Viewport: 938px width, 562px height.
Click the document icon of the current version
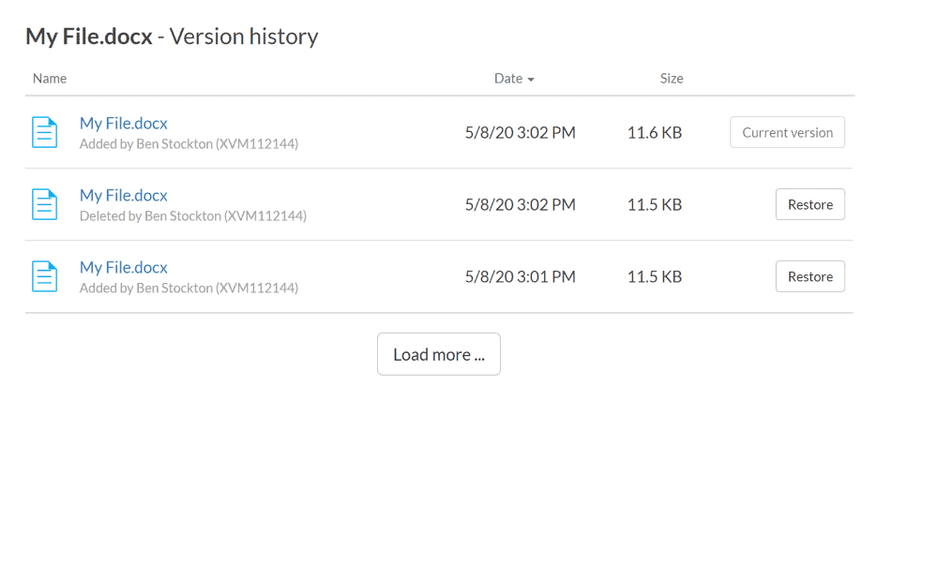pyautogui.click(x=44, y=132)
